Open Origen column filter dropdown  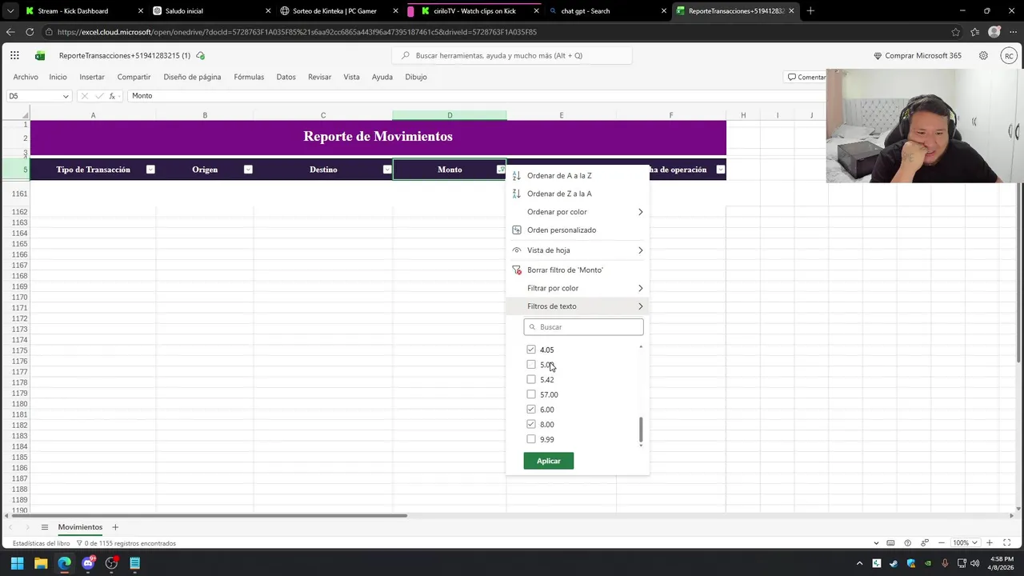coord(248,170)
